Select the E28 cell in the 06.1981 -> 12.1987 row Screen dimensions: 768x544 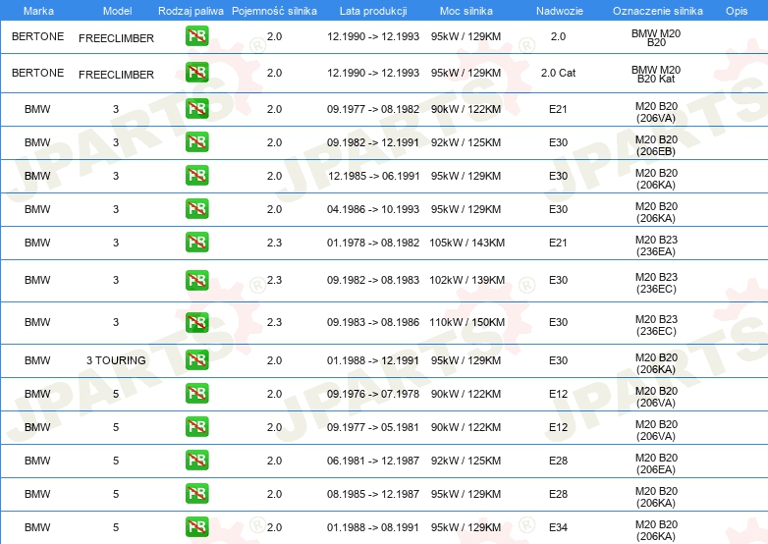click(x=558, y=461)
